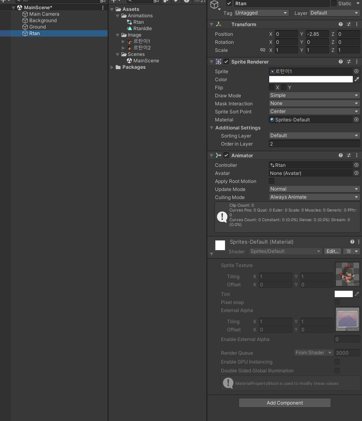Pick a color with Color eyedropper
Screen dimensions: 362x421
[357, 79]
